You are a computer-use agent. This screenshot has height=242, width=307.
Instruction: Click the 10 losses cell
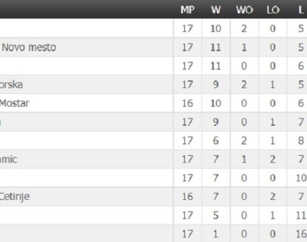click(301, 178)
